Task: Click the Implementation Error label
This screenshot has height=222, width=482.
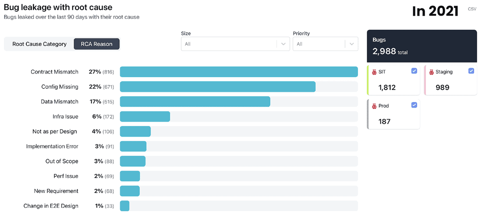Action: (52, 146)
